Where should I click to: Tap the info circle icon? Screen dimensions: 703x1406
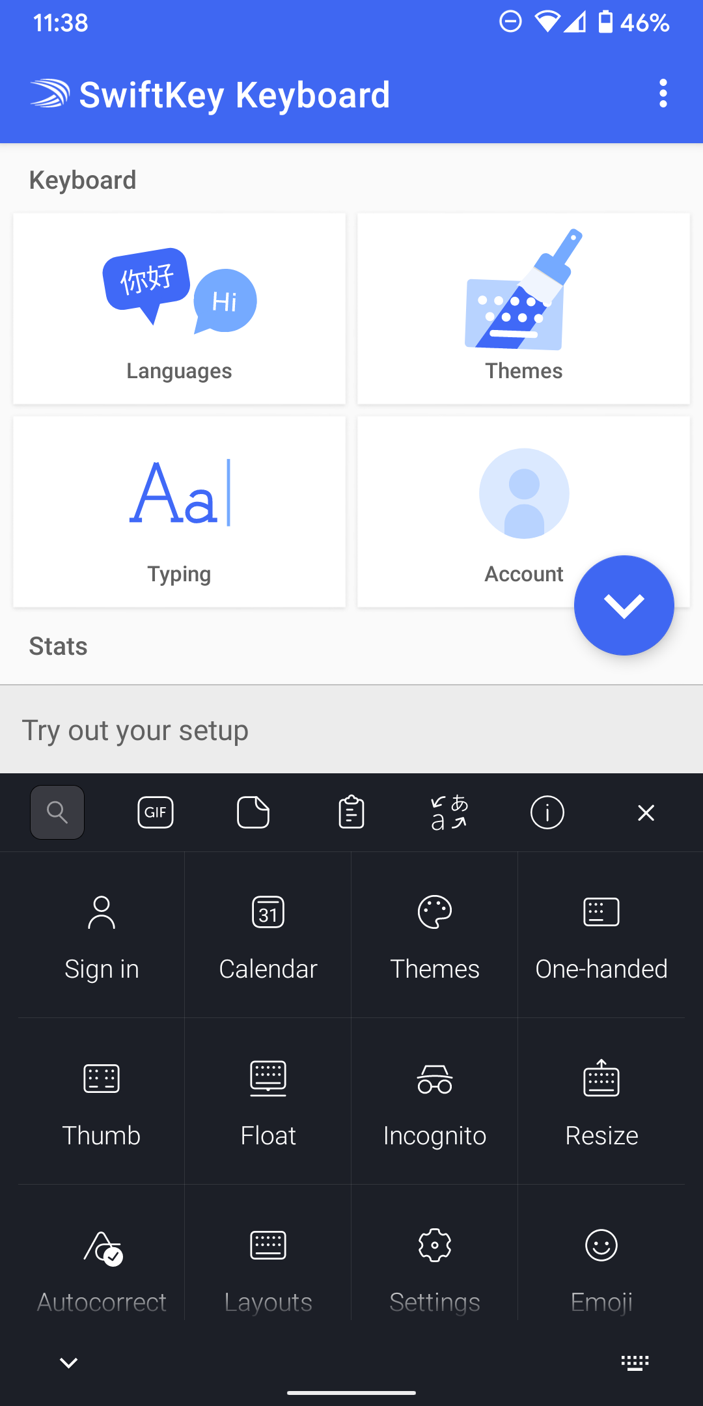point(547,812)
